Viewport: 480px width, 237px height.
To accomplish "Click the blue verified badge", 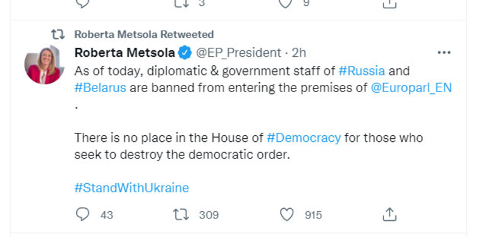I will tap(185, 53).
